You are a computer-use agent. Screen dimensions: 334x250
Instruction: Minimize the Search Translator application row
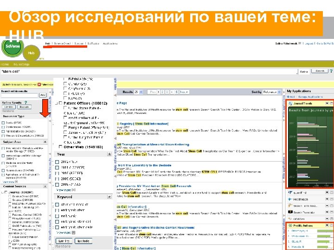331,212
